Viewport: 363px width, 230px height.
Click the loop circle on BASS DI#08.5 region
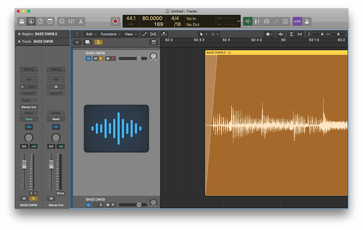(x=229, y=53)
